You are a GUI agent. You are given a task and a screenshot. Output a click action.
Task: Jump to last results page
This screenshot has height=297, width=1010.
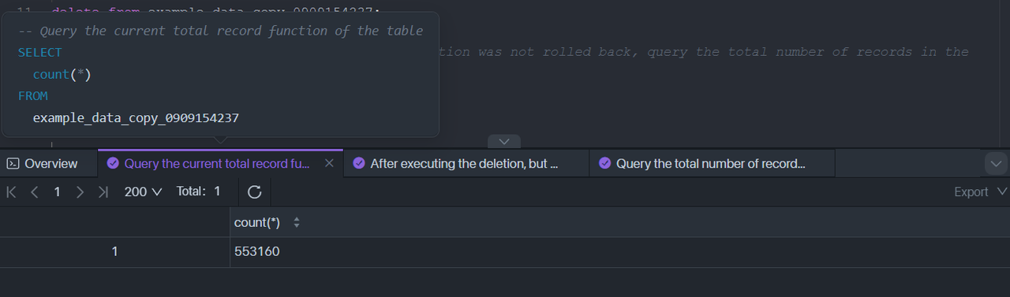[x=103, y=191]
